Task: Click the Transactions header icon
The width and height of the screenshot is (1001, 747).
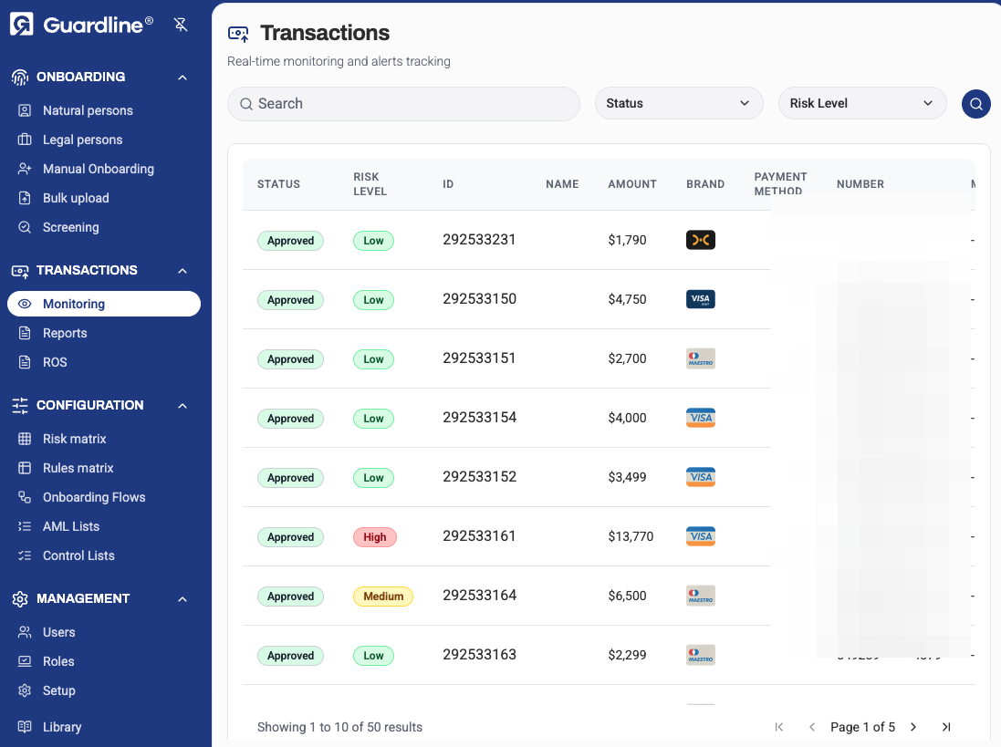Action: point(237,33)
